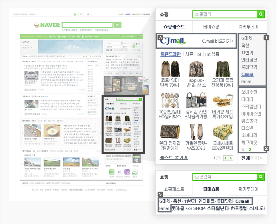The height and width of the screenshot is (224, 276).
Task: Go to page 2 of the shop list
Action: (250, 149)
